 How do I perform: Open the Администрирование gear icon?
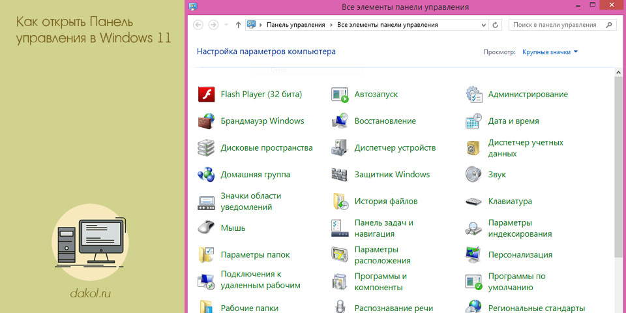(x=474, y=95)
